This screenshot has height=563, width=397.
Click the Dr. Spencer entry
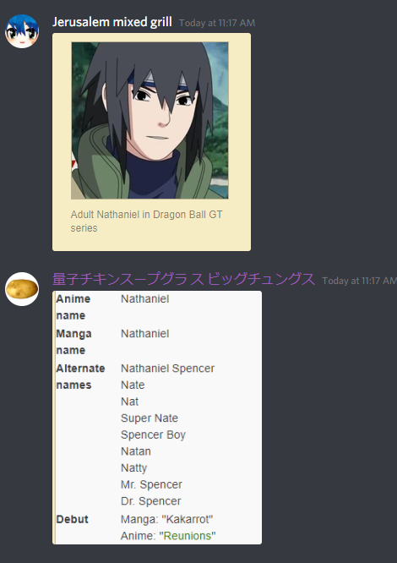tap(150, 501)
